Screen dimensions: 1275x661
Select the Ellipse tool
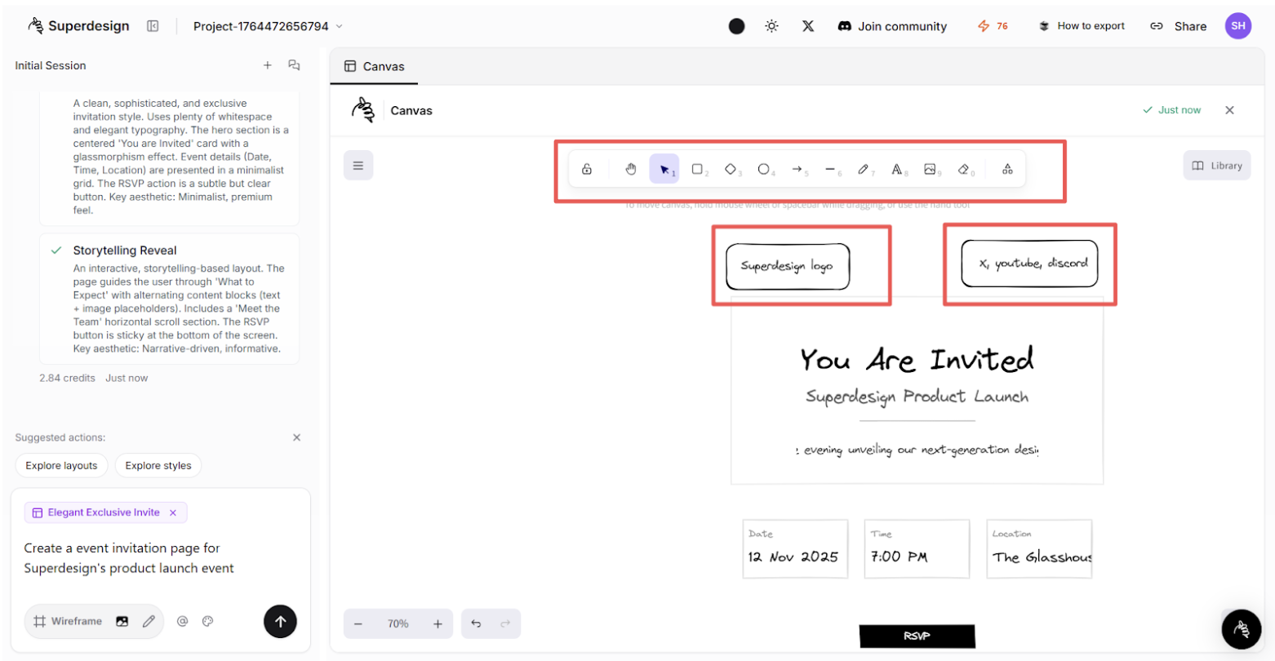point(764,169)
